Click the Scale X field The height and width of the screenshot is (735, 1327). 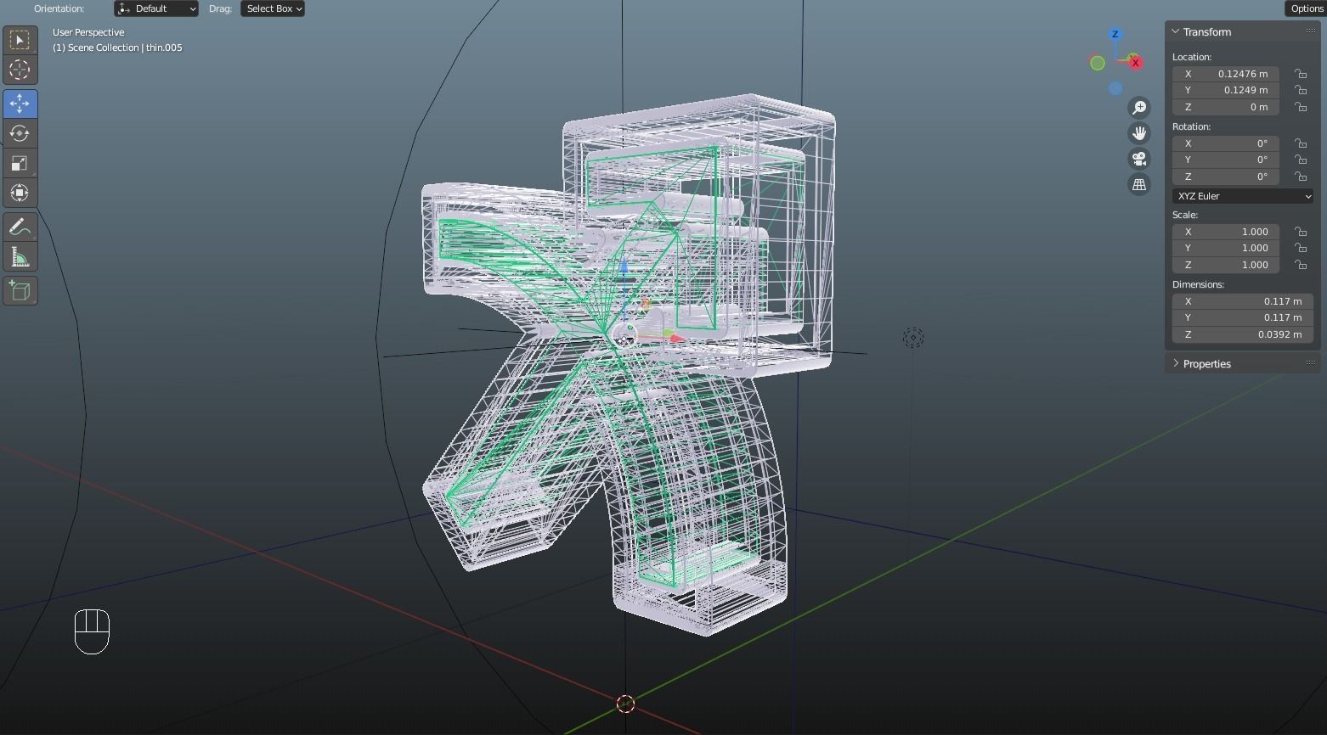tap(1226, 232)
